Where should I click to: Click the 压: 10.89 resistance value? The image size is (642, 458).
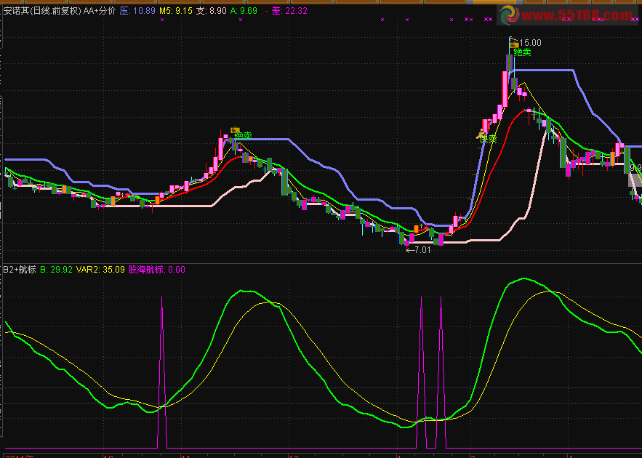pos(137,11)
